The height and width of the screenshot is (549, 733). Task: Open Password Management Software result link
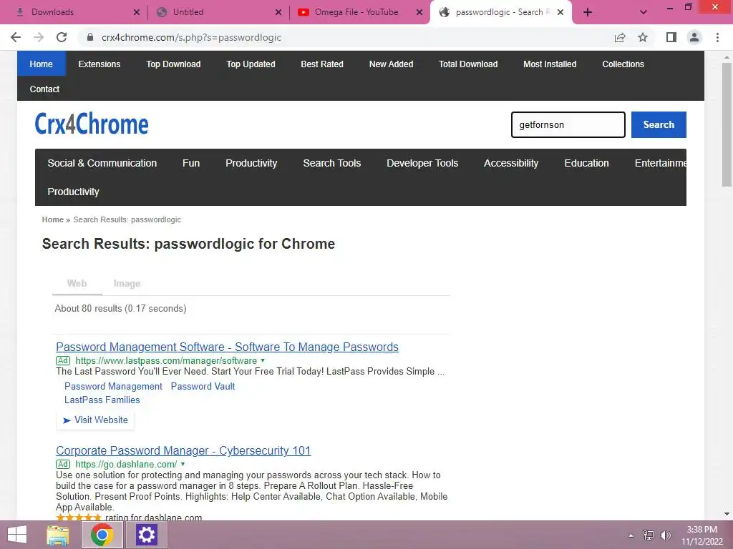click(227, 347)
